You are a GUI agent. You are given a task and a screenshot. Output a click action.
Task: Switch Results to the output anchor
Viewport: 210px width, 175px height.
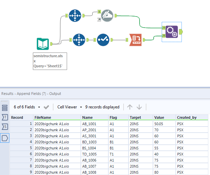5,137
